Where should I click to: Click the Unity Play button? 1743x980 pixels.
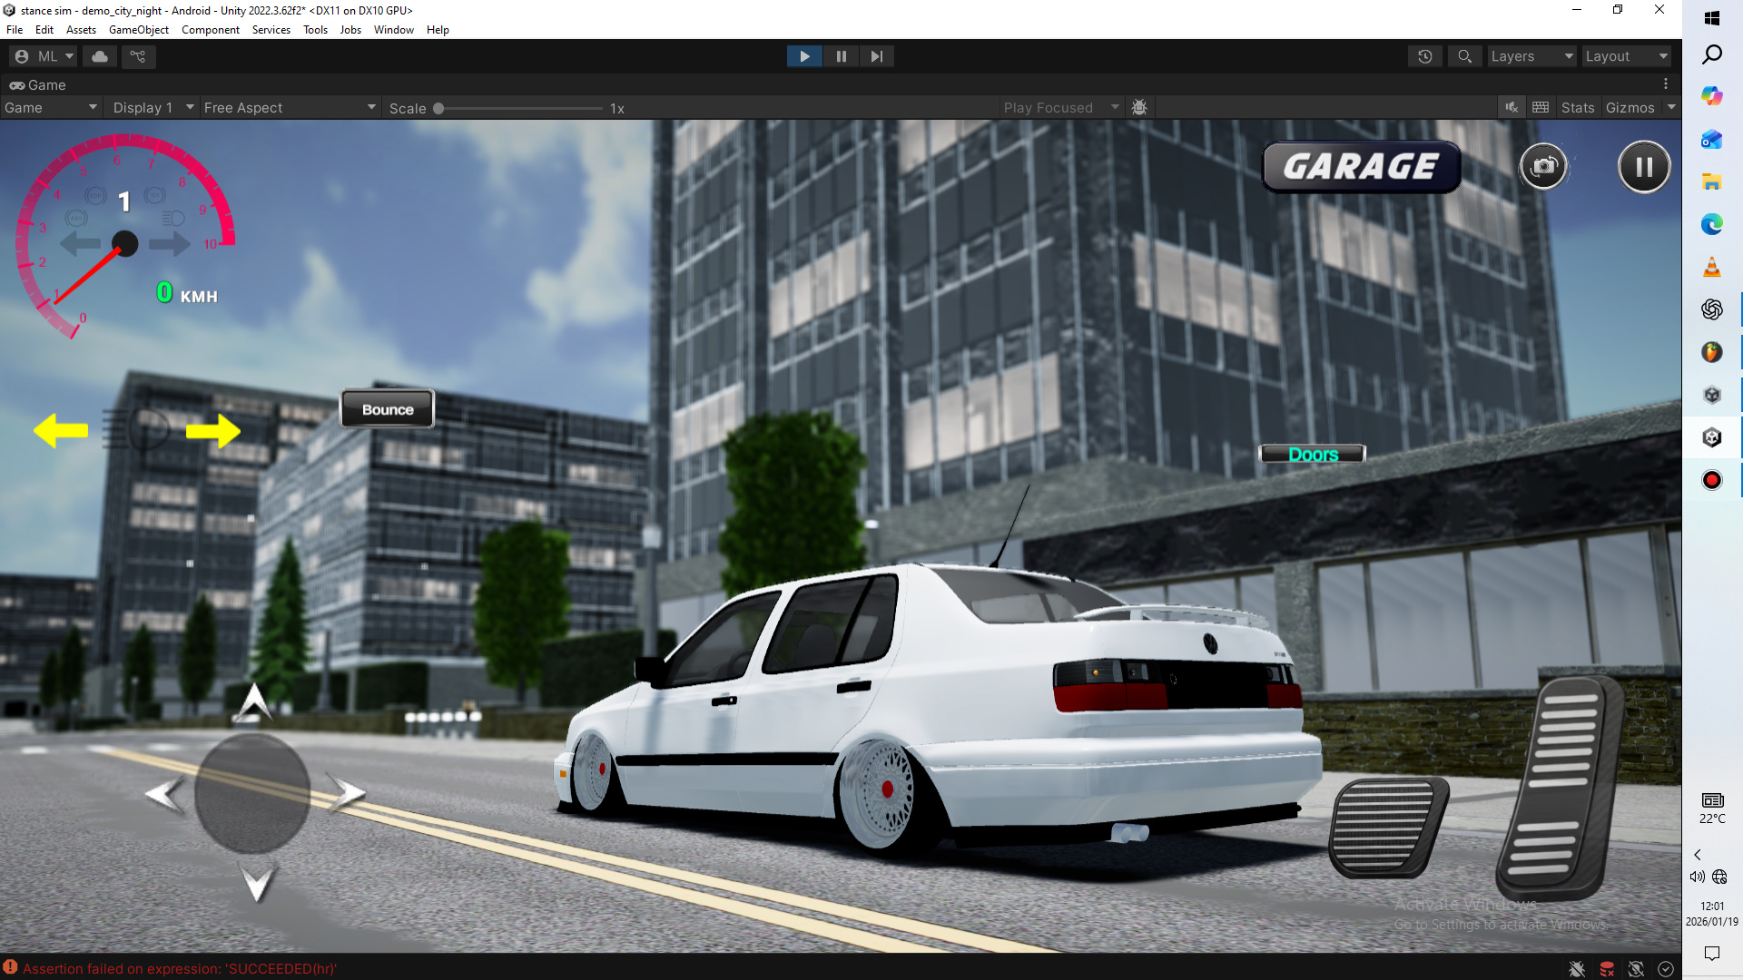[804, 56]
